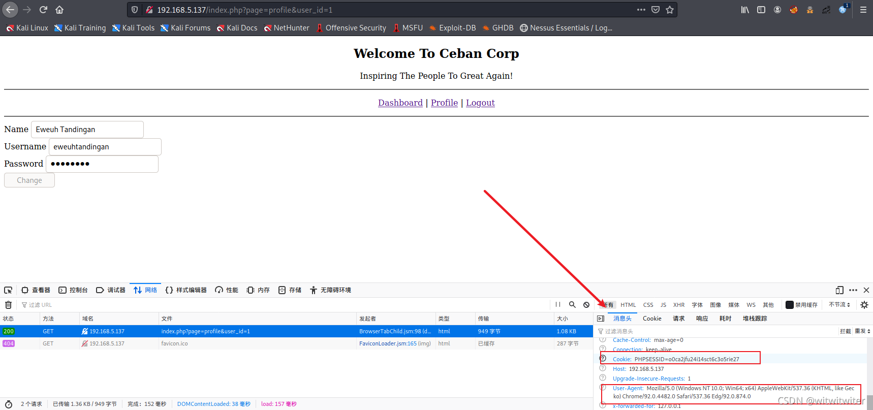This screenshot has width=873, height=410.
Task: Sort by the 状态 status column header
Action: [20, 319]
